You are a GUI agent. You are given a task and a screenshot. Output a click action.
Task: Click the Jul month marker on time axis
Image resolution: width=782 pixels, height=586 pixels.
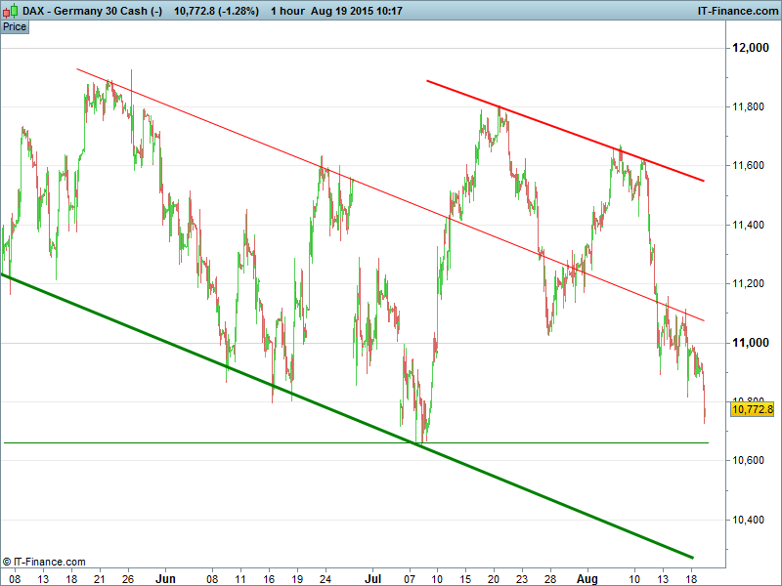[371, 578]
